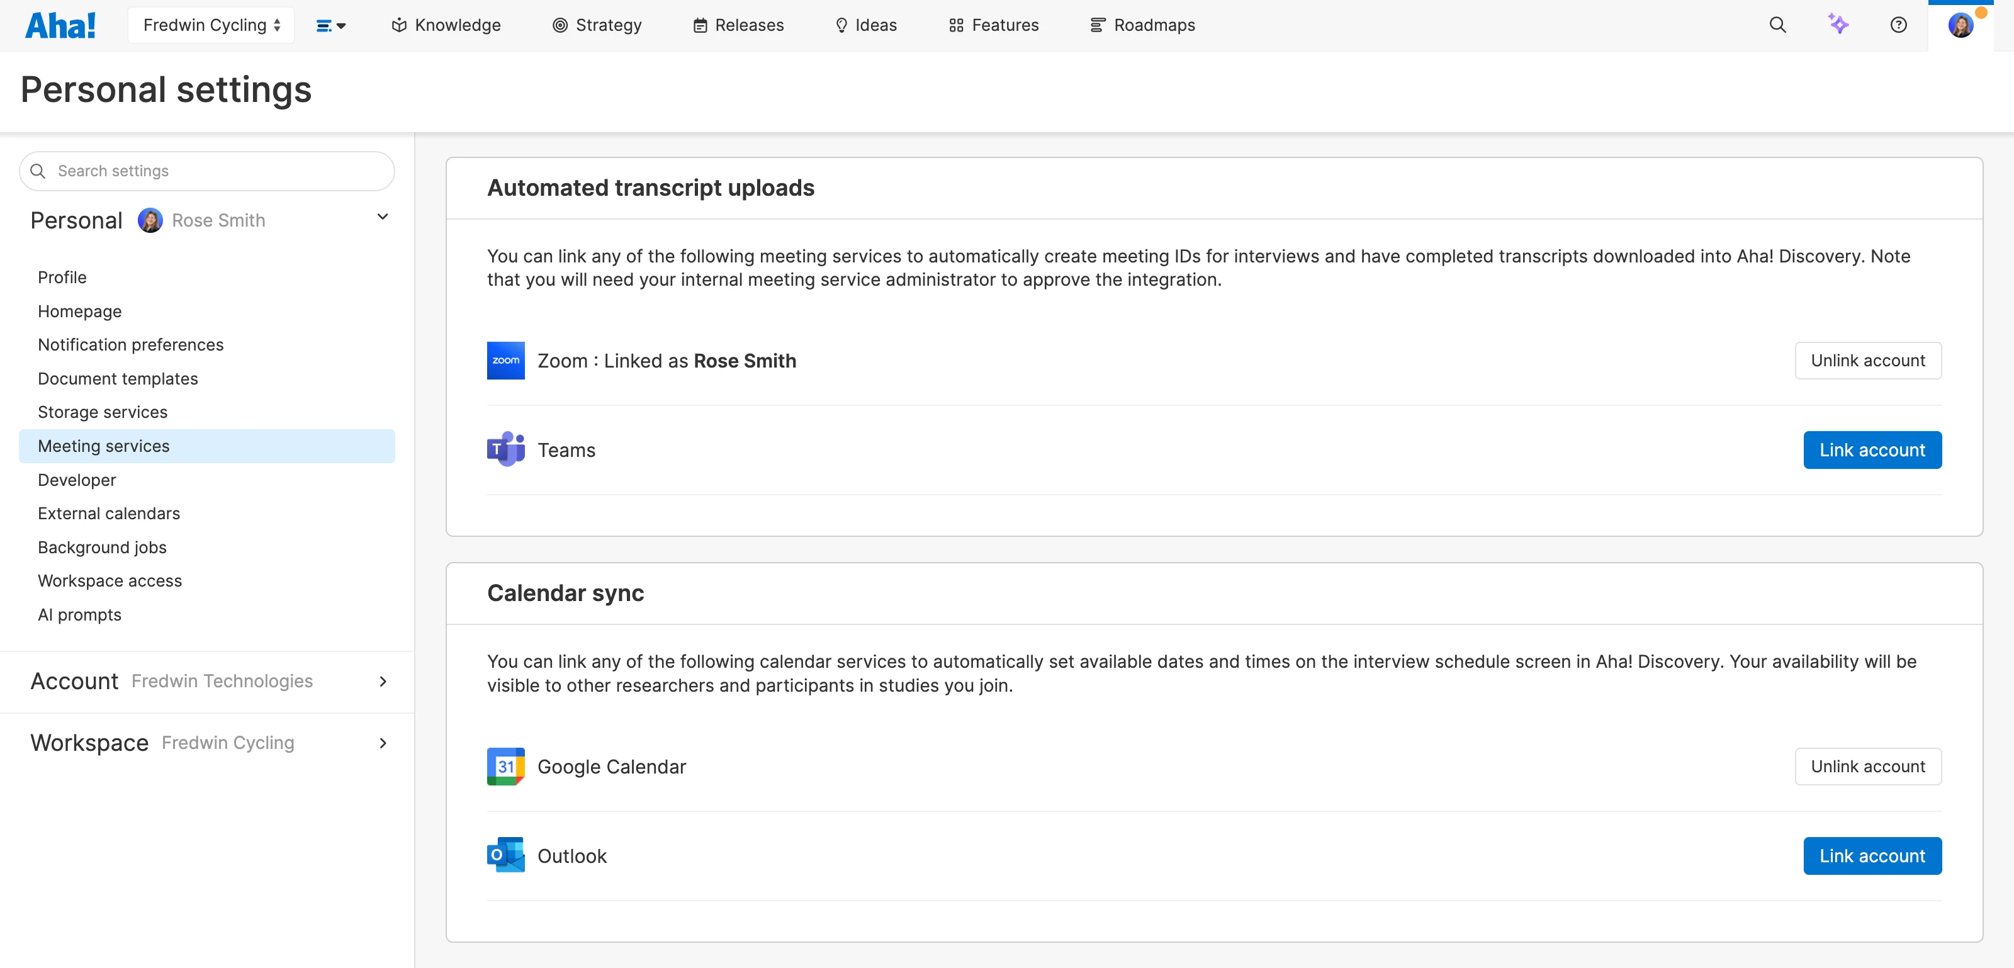Click the Aha! logo
The height and width of the screenshot is (968, 2014).
[x=60, y=25]
